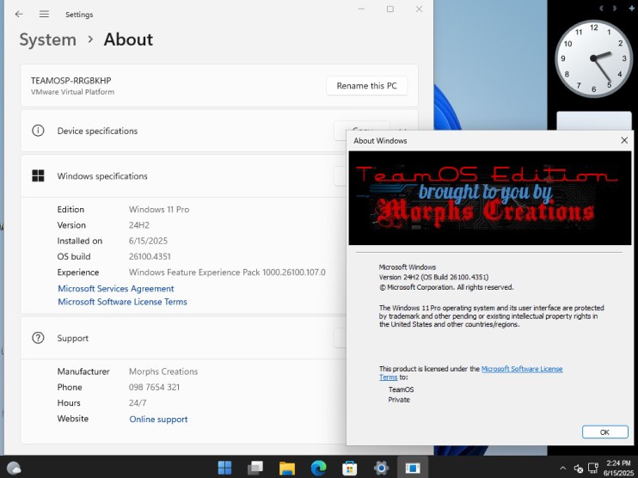Open the taskbar clock showing 2:24 PM
Screen dimensions: 638x478
tap(618, 469)
